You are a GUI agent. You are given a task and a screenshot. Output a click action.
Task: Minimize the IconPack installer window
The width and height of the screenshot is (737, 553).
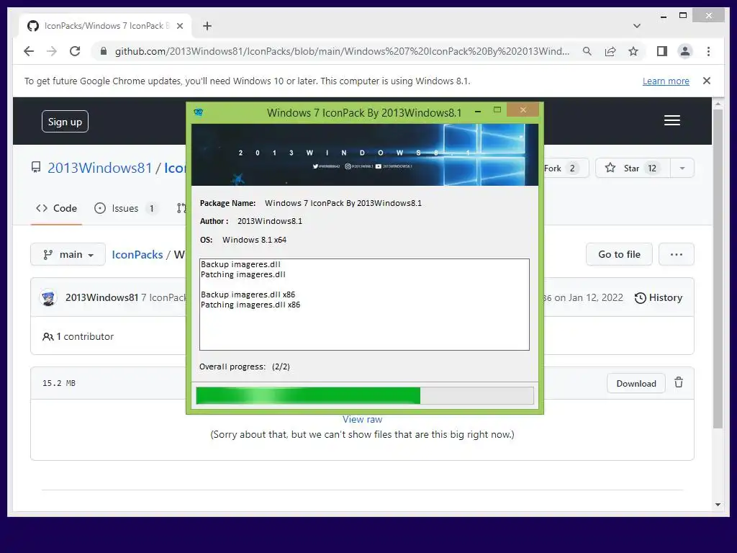(478, 111)
